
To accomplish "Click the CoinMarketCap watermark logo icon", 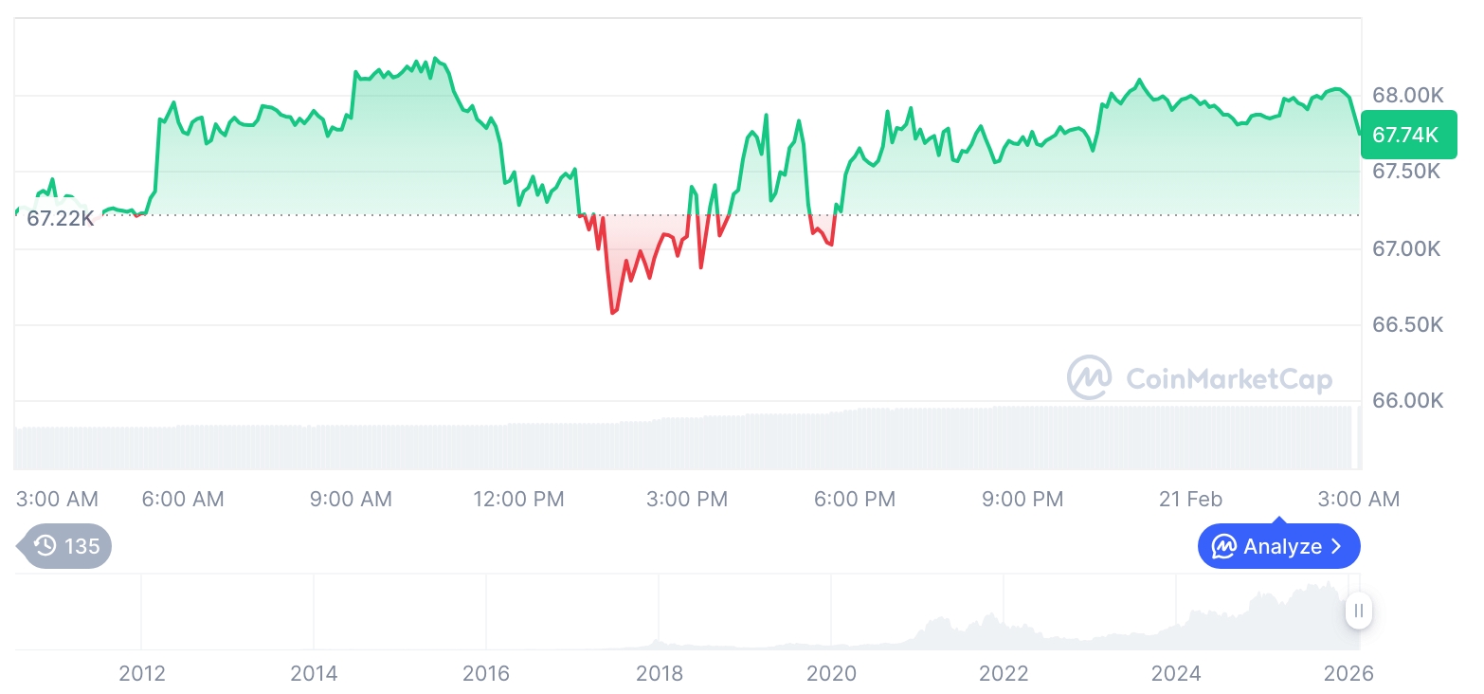I will (1090, 378).
